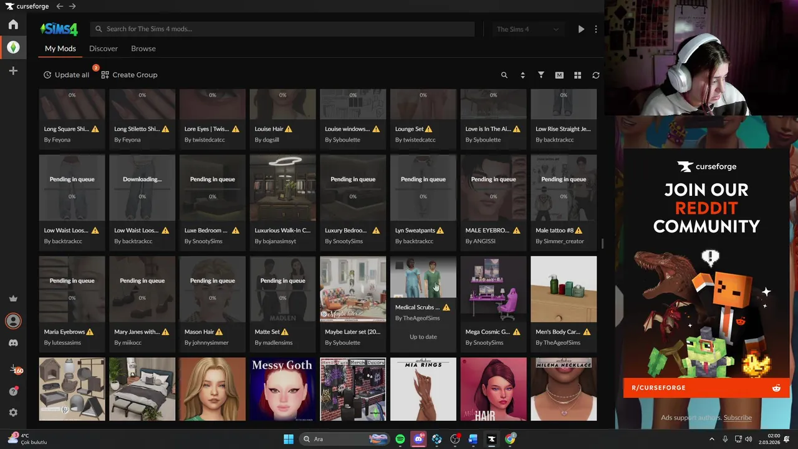The width and height of the screenshot is (798, 449).
Task: Click warning icon on Mason Hair
Action: [x=219, y=332]
